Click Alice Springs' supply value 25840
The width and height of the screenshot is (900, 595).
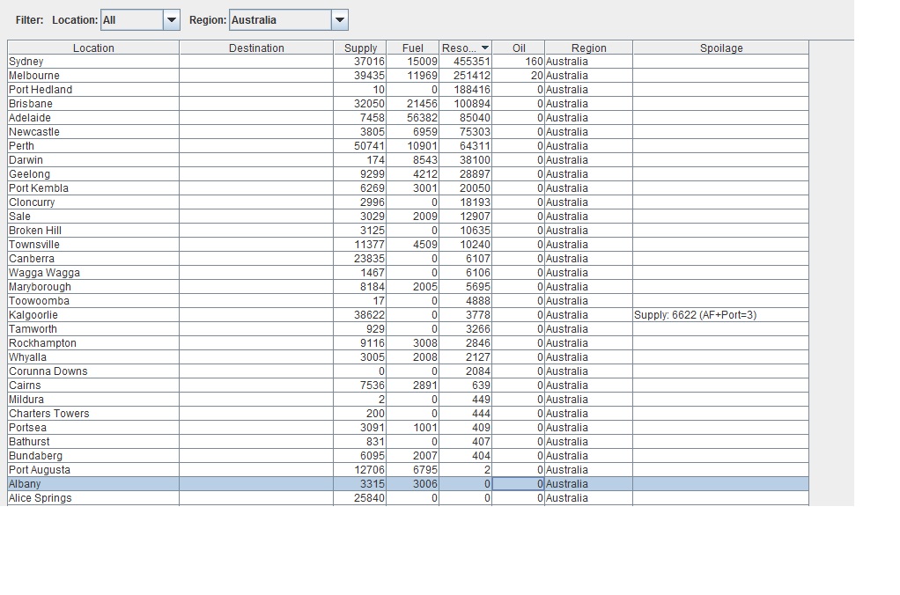pyautogui.click(x=369, y=498)
